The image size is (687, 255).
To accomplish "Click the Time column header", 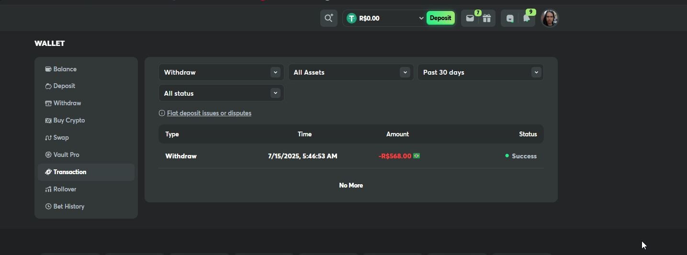I will (x=304, y=134).
